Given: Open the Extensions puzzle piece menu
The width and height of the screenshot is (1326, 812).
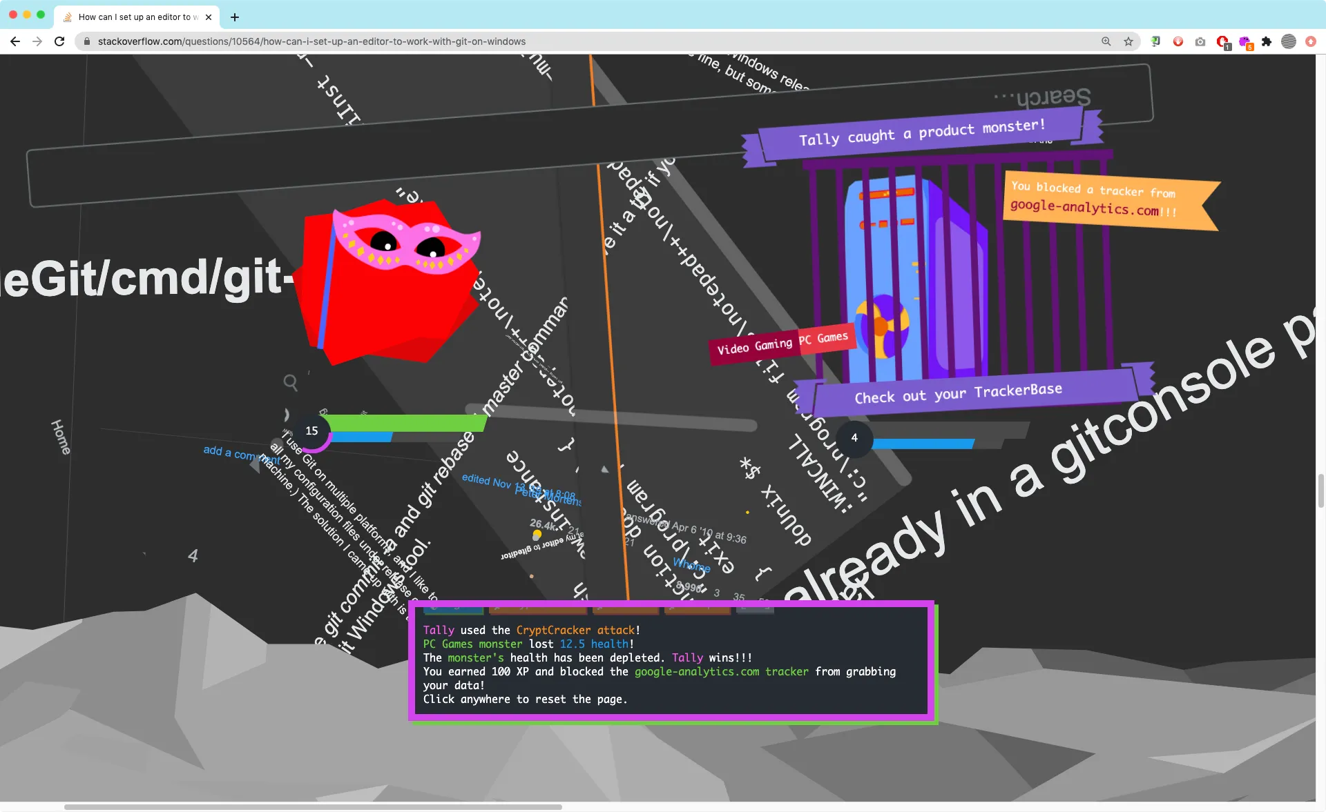Looking at the screenshot, I should click(1267, 41).
